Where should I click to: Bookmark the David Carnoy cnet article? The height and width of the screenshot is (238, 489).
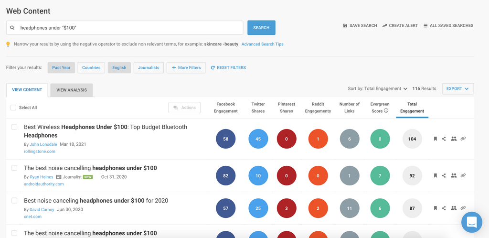[435, 208]
